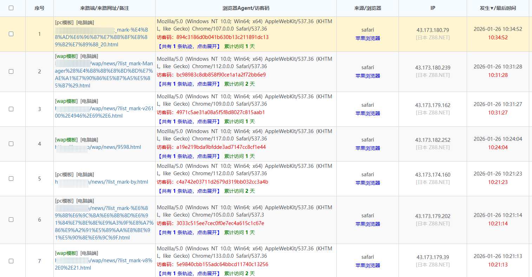The image size is (532, 277).
Task: Click IP address 43.173.174.160
Action: [433, 175]
